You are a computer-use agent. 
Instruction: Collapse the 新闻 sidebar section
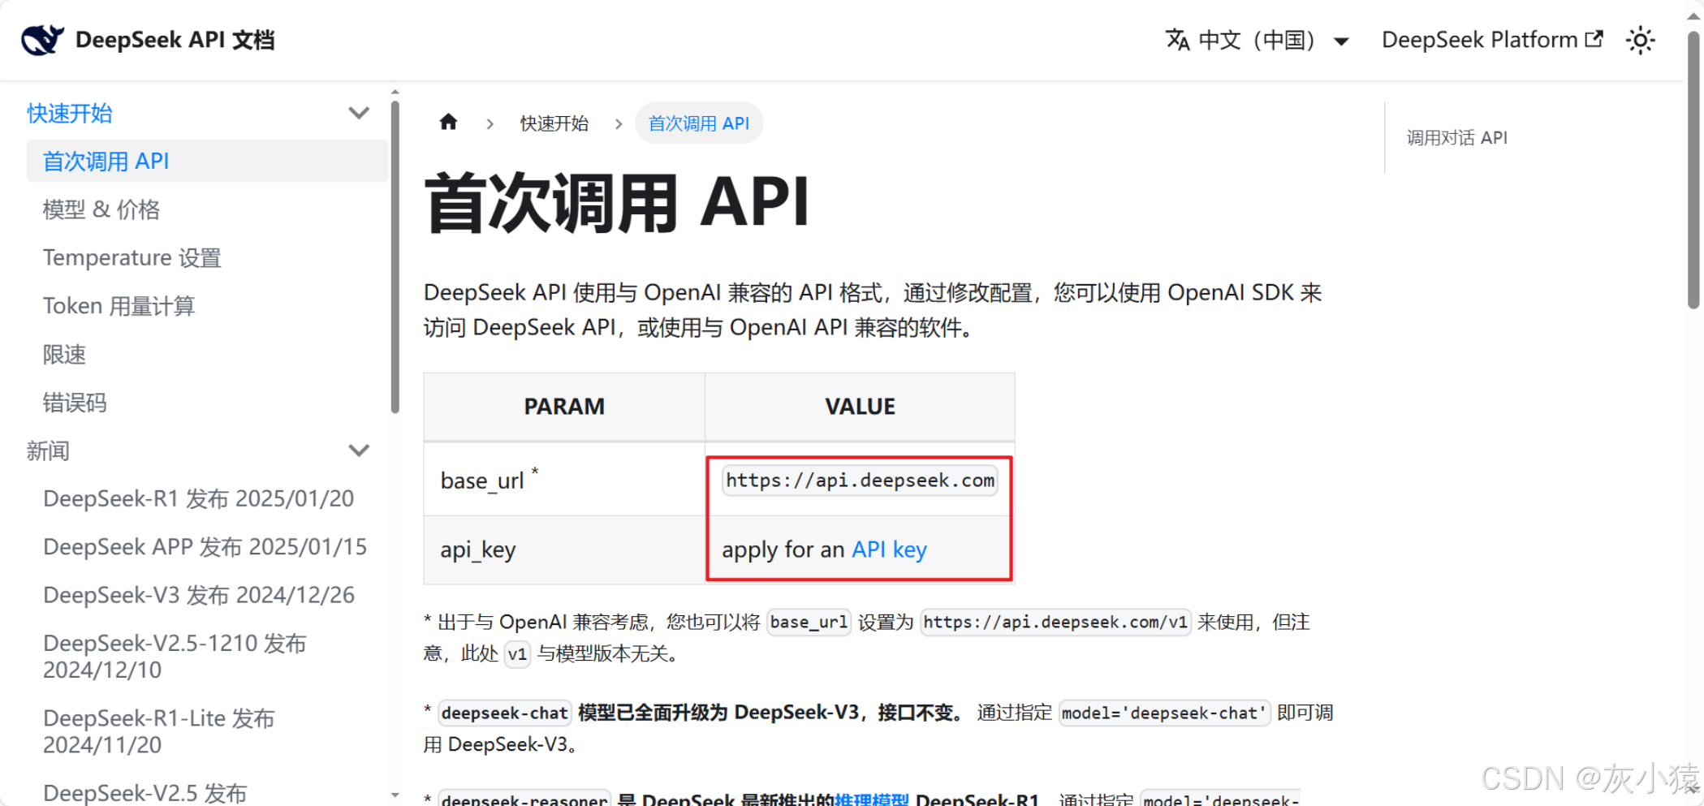(x=359, y=450)
